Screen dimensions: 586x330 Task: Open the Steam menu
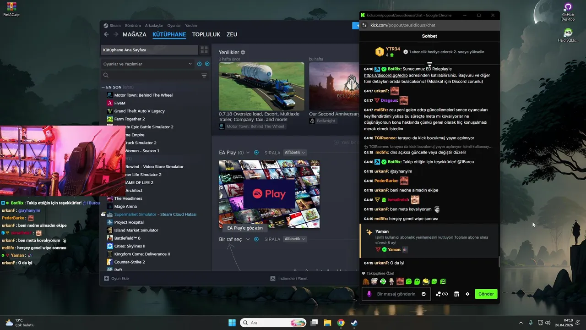coord(112,26)
